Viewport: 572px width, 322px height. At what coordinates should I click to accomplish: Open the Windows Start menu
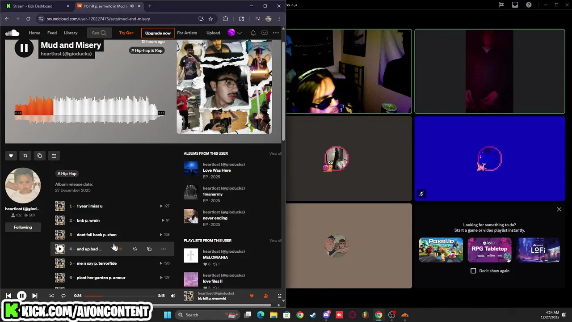click(x=167, y=315)
